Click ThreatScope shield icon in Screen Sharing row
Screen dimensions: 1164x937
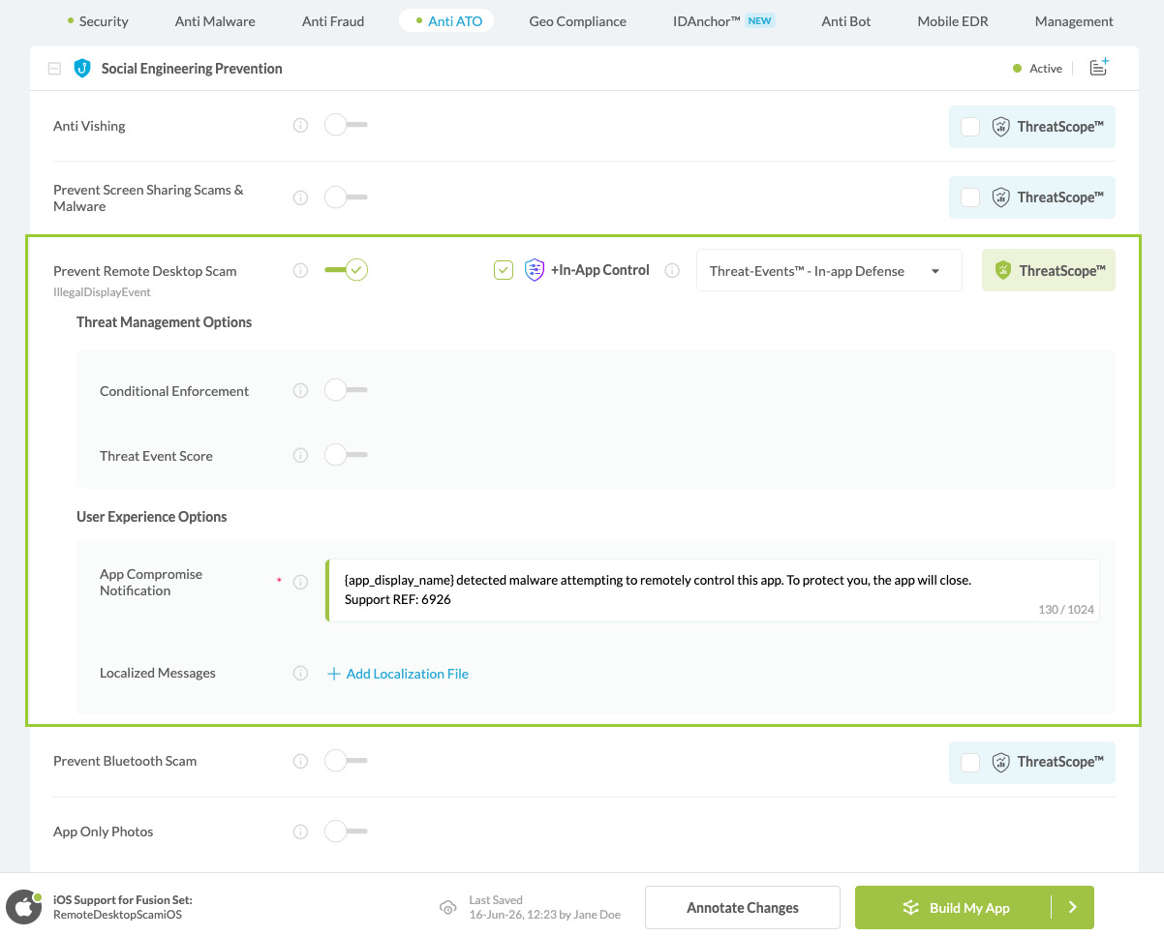point(1001,197)
